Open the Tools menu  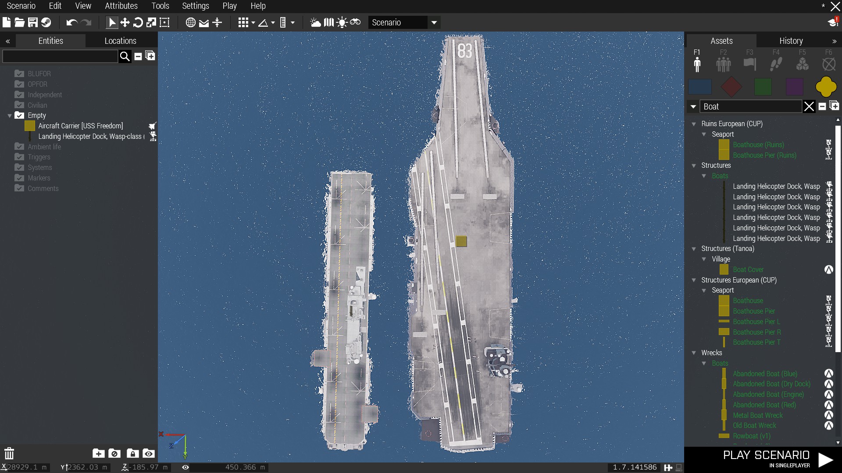[160, 6]
